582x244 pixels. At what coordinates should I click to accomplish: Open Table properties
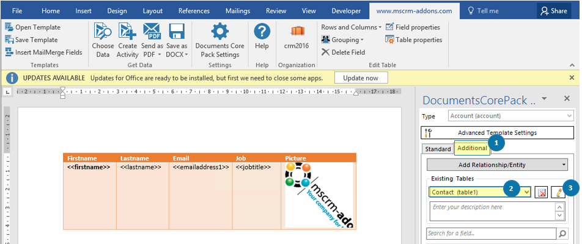(414, 40)
